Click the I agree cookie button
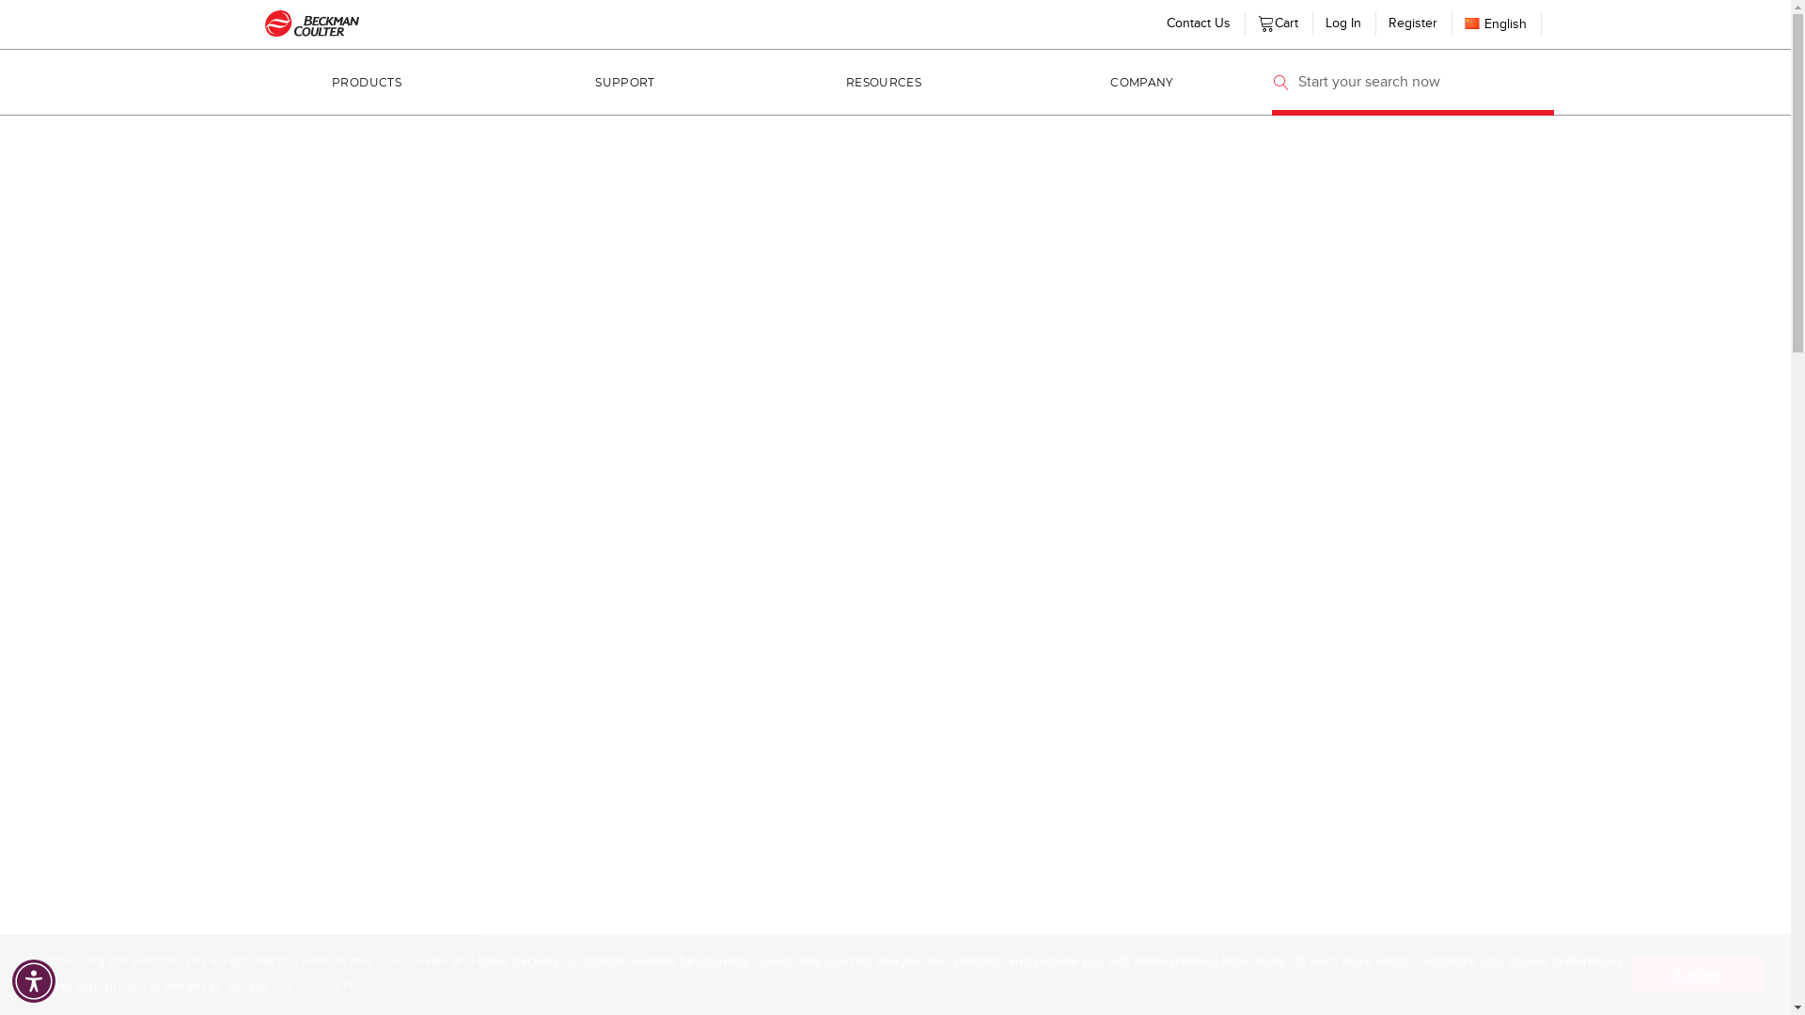The image size is (1805, 1015). tap(1697, 976)
